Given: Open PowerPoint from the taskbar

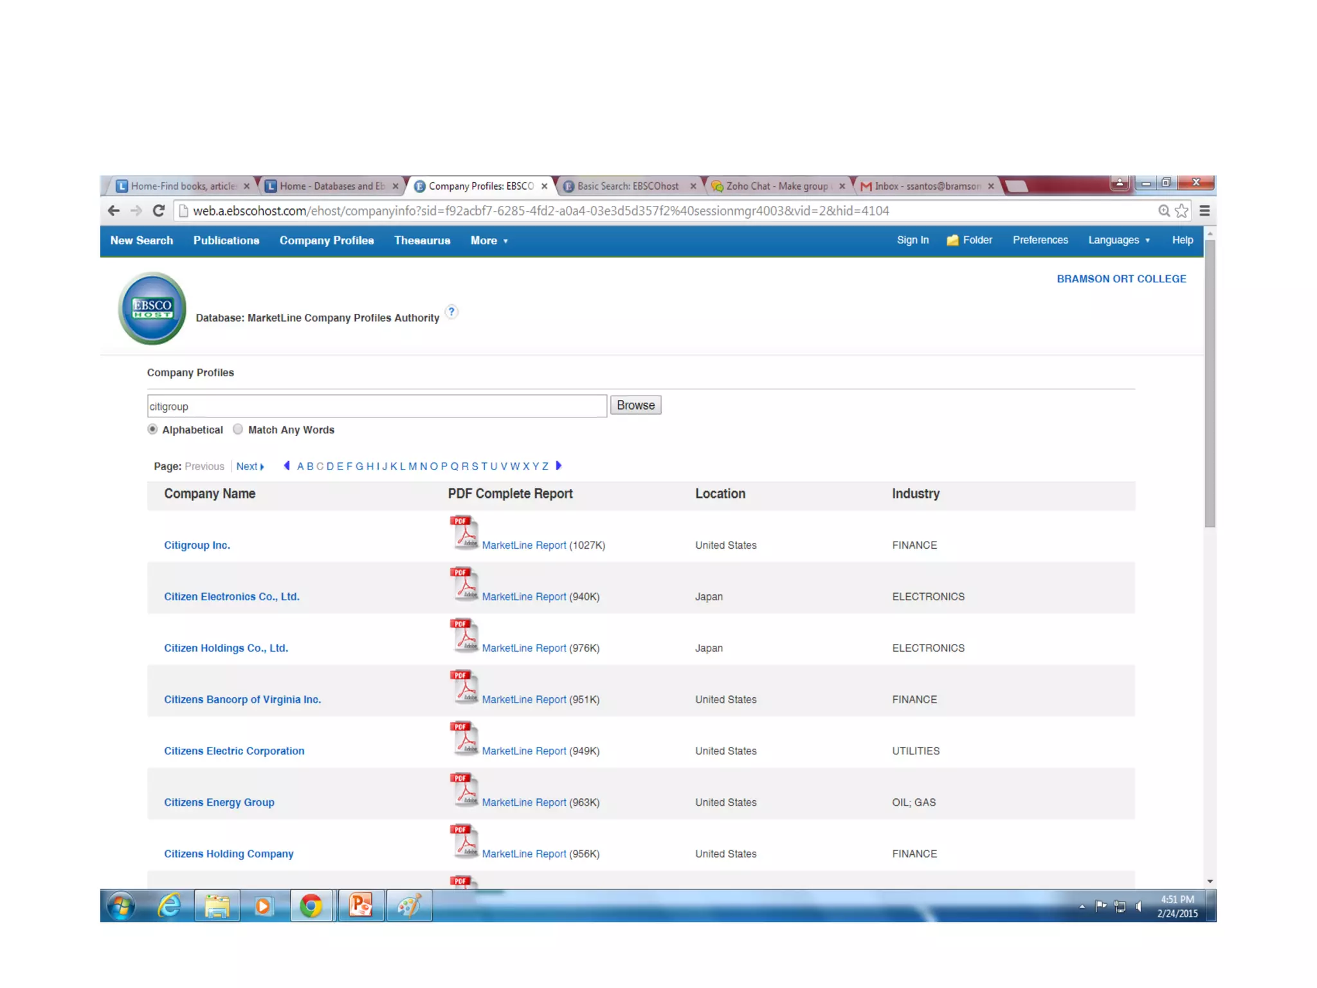Looking at the screenshot, I should 361,906.
